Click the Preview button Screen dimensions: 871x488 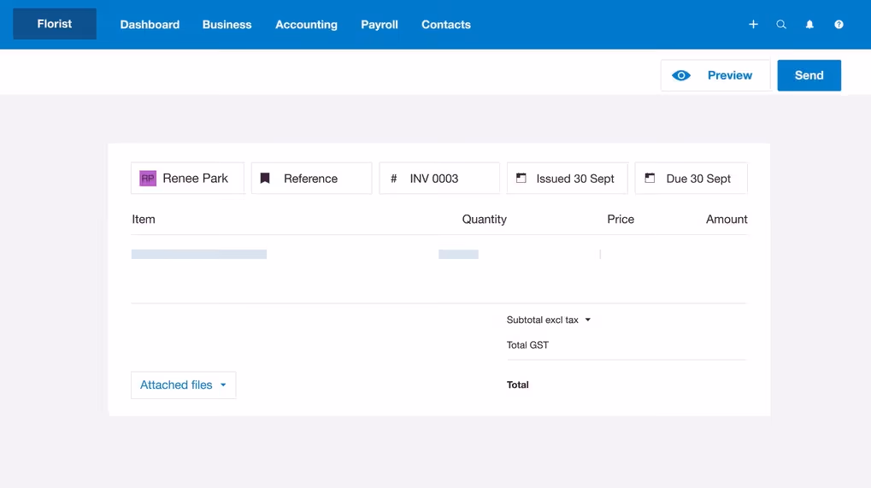point(715,75)
